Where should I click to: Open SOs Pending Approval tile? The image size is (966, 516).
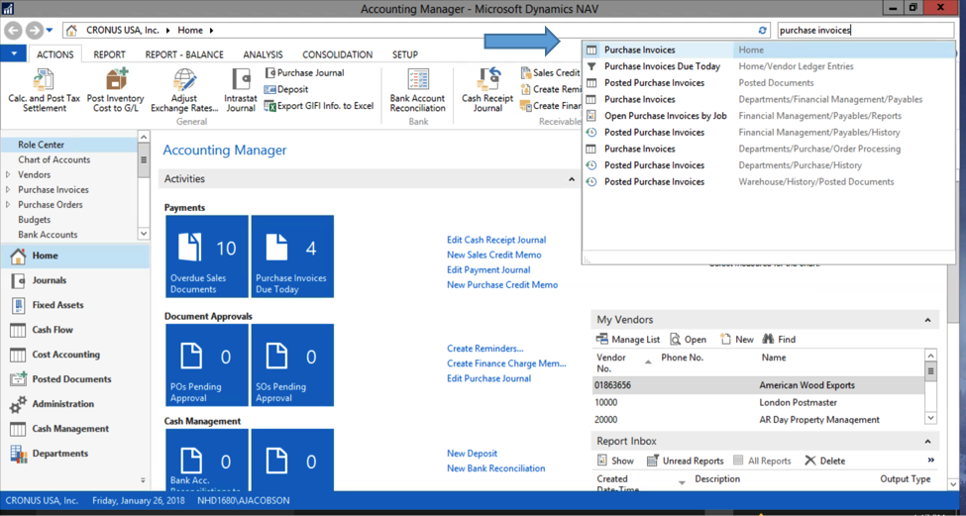click(292, 365)
